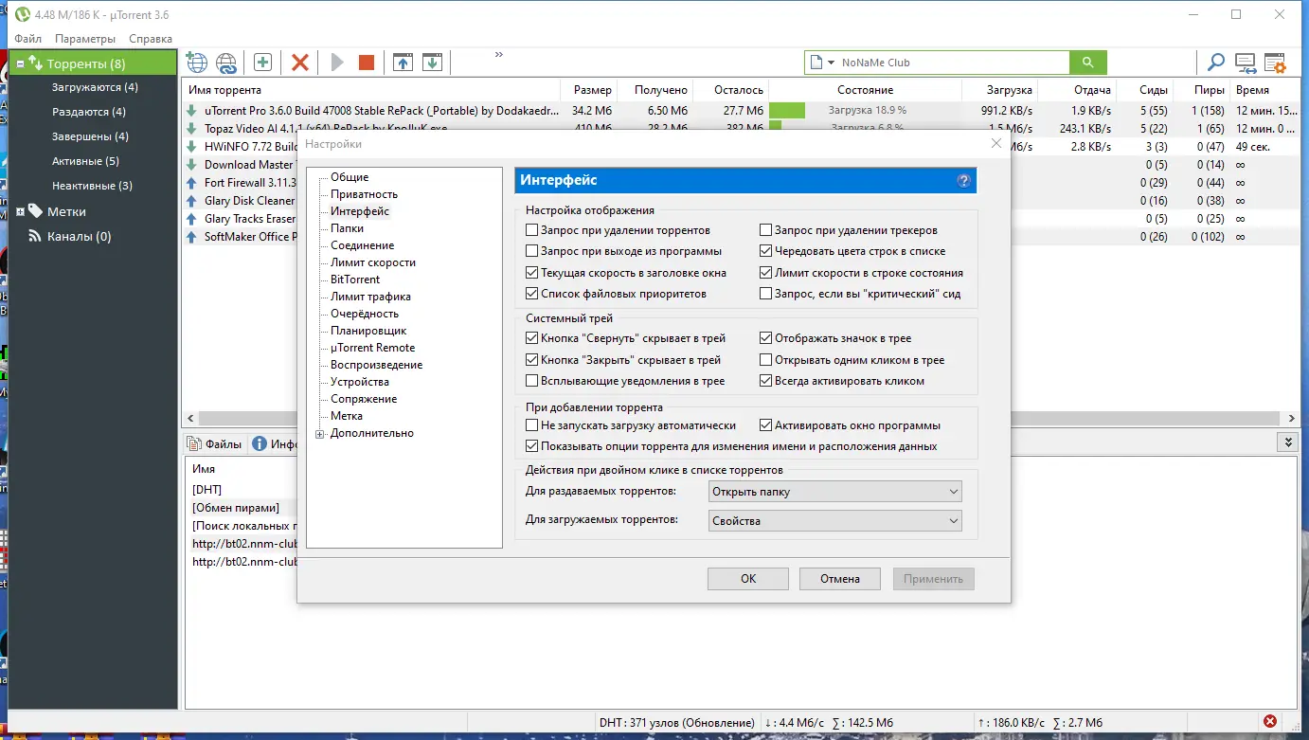1309x740 pixels.
Task: Open the Параметры menu
Action: (85, 39)
